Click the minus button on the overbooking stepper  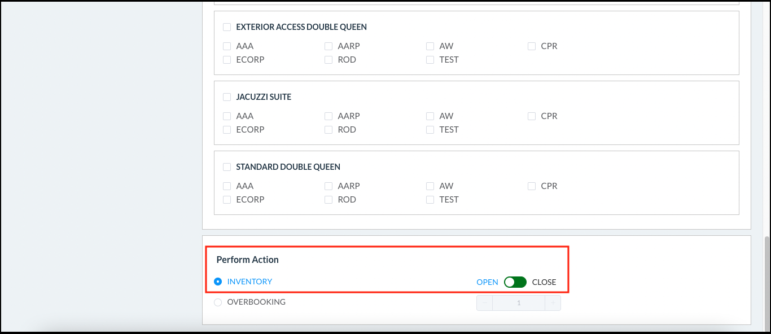tap(484, 302)
